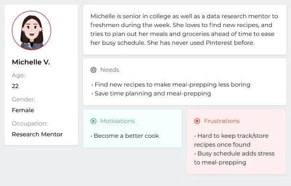This screenshot has width=291, height=186.
Task: Click the Motivations section heading
Action: tap(117, 121)
